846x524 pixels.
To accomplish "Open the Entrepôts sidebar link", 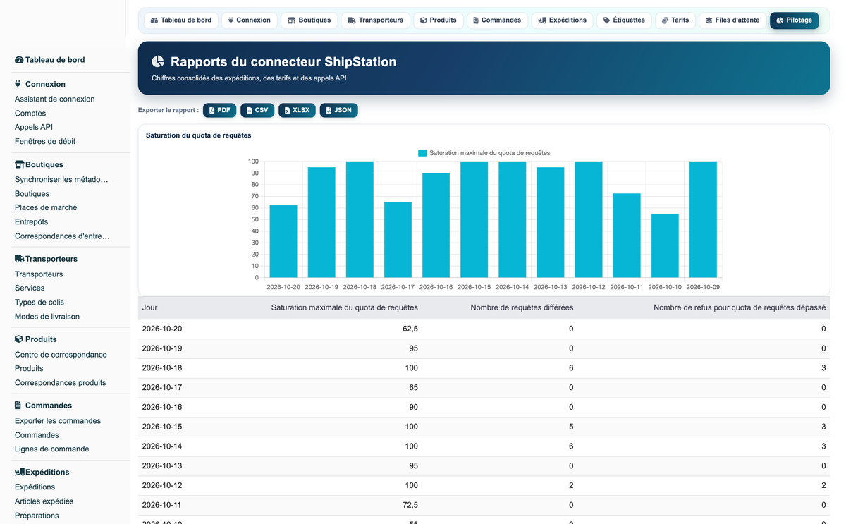I will [32, 222].
